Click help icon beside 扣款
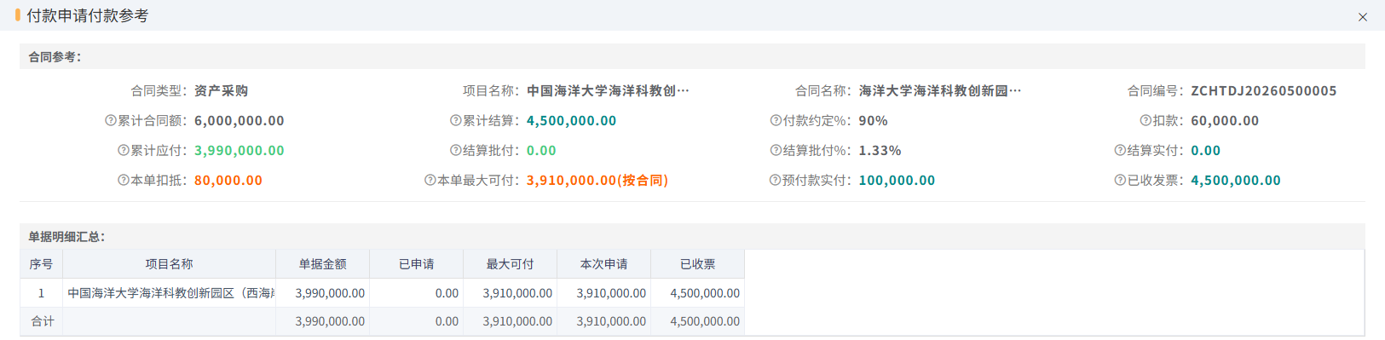The height and width of the screenshot is (340, 1385). pyautogui.click(x=1146, y=121)
